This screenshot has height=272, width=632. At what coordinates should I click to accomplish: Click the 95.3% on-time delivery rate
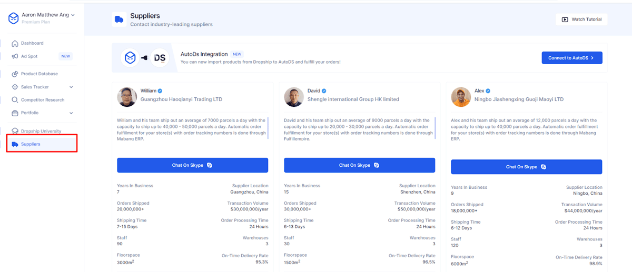262,261
